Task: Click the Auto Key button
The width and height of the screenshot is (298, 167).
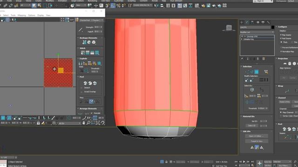Action: (x=268, y=162)
